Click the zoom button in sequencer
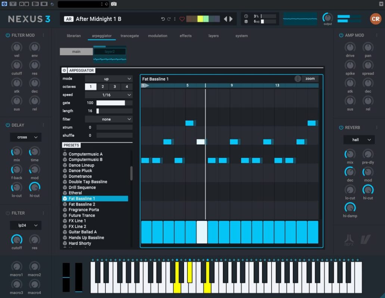 (310, 79)
